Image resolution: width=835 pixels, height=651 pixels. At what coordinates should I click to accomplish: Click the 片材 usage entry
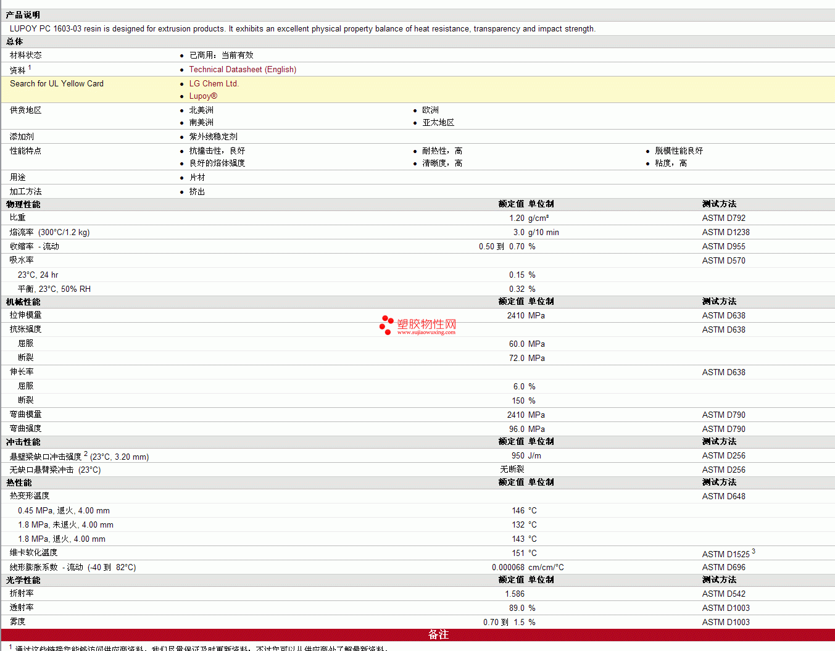click(197, 178)
